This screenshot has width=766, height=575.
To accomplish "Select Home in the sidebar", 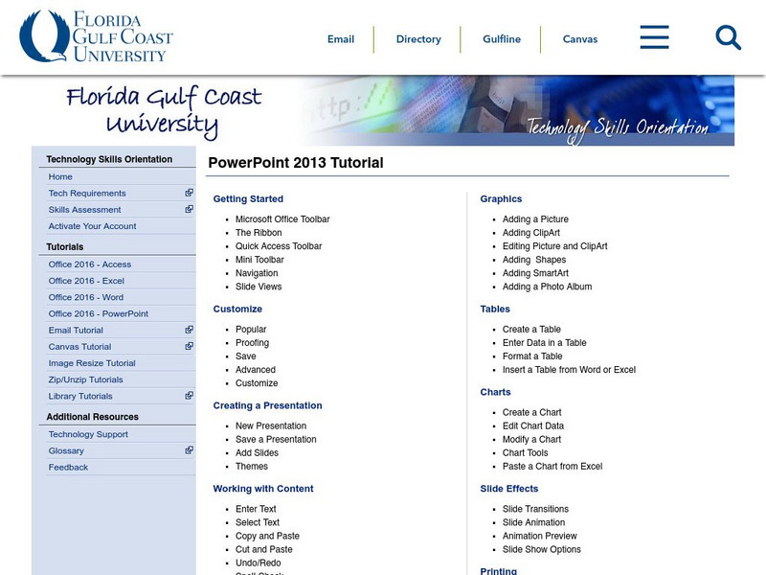I will [x=60, y=176].
